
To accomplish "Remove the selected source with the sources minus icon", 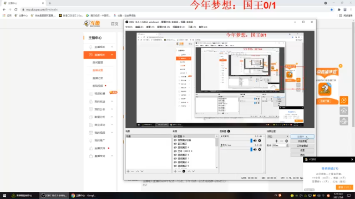I will 179,171.
